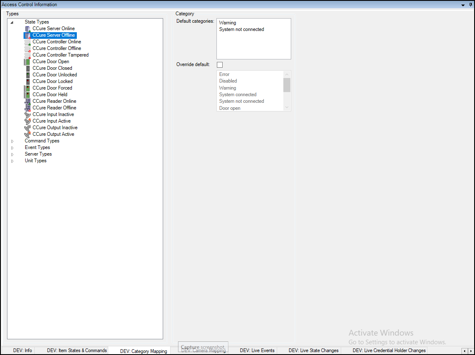Viewport: 475px width, 355px height.
Task: Click the CCure Server Online state icon
Action: coord(27,28)
